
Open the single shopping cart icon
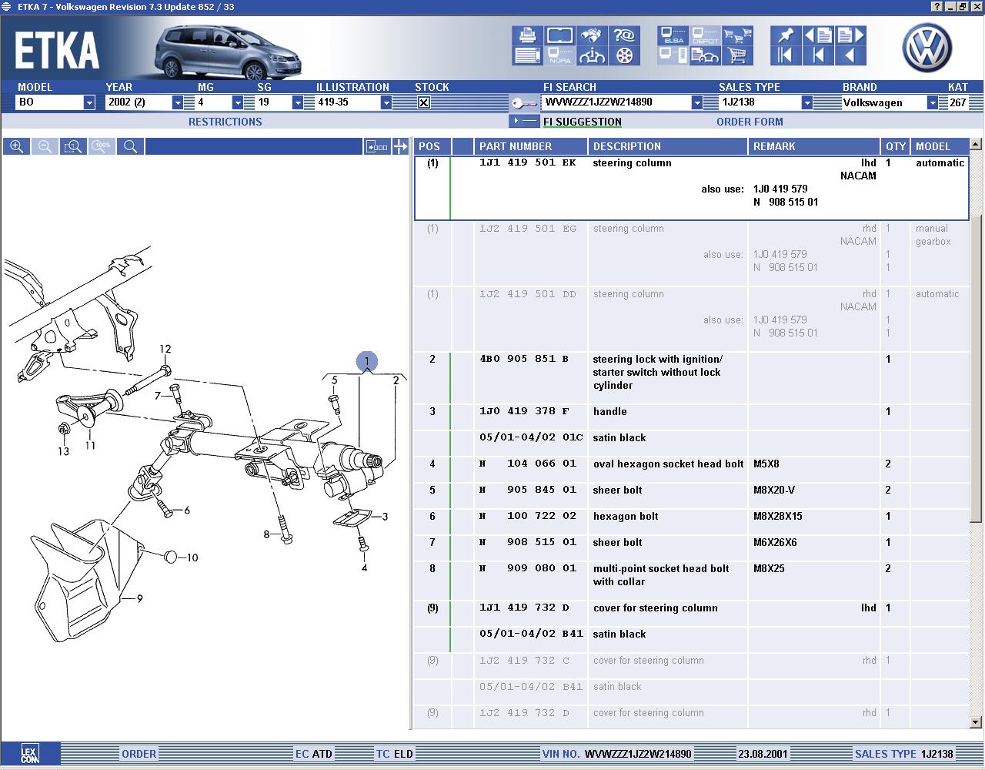[737, 55]
